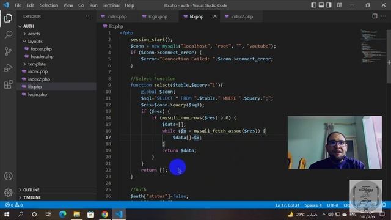This screenshot has width=391, height=220.
Task: Click the VS Code taskbar icon
Action: coord(119,215)
